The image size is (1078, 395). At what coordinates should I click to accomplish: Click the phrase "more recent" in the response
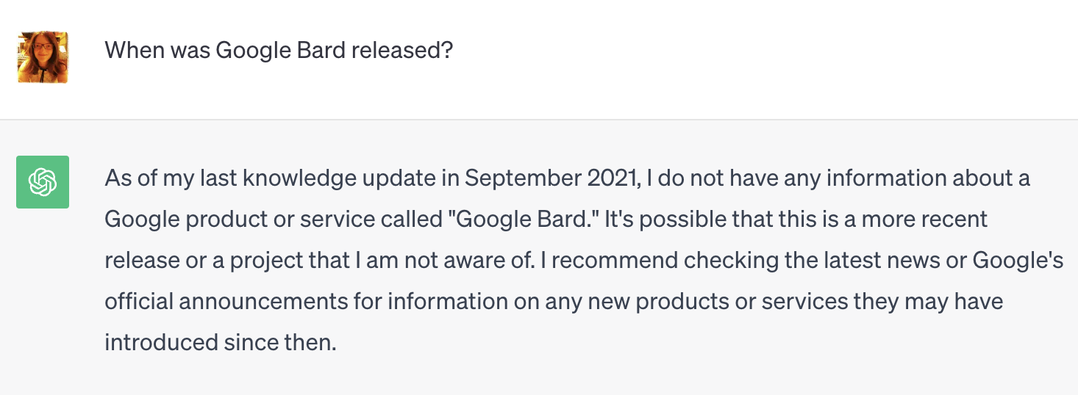(x=935, y=219)
